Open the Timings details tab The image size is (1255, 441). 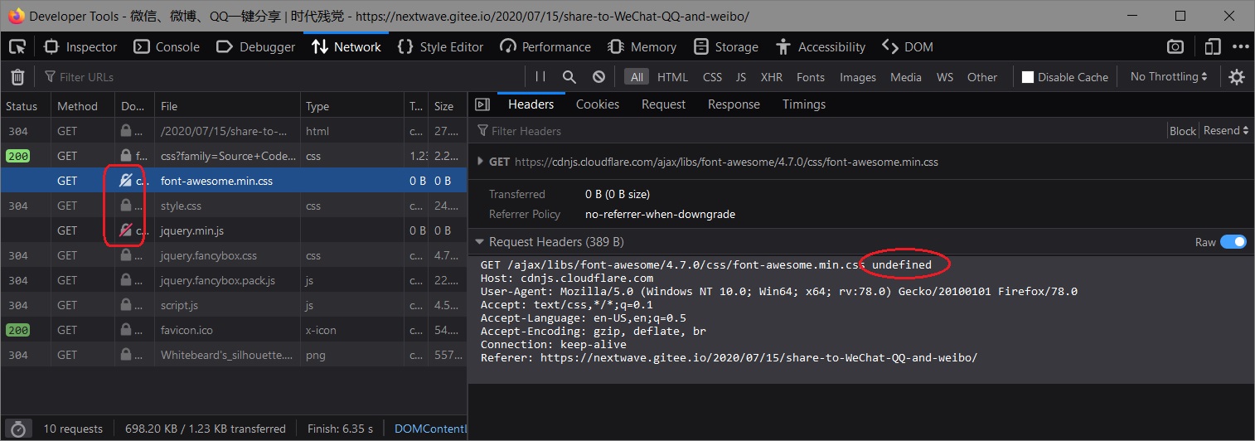(804, 104)
